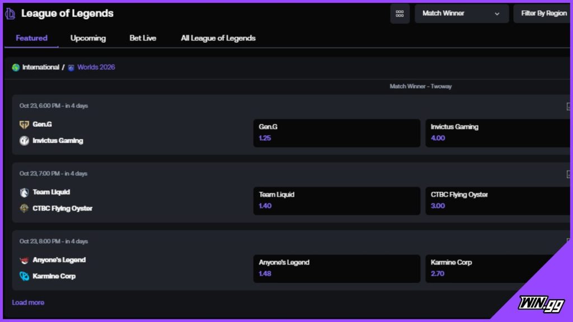Click the Oct 23, 8:00 PM match time
The image size is (573, 322).
click(x=54, y=241)
